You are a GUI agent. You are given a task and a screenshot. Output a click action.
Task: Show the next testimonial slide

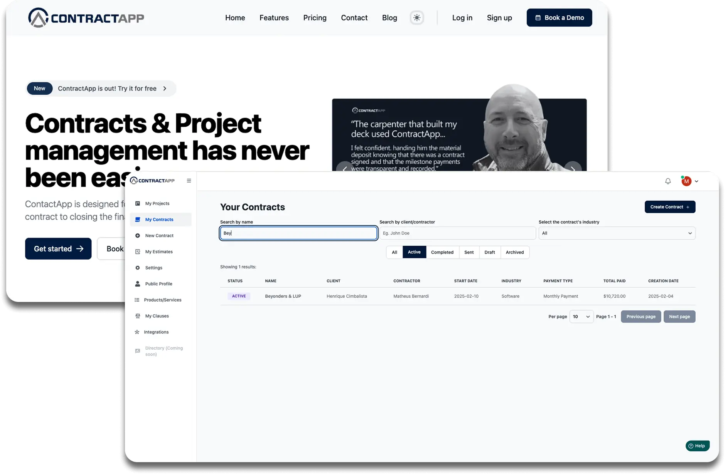573,168
